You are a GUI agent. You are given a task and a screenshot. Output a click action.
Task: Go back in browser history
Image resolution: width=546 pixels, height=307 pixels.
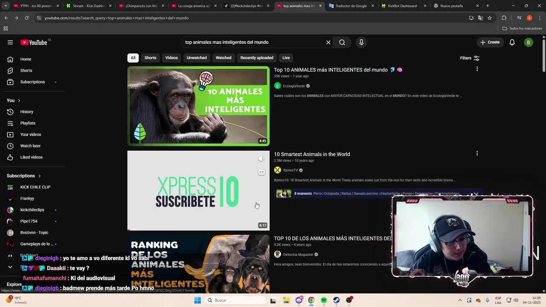[6, 18]
